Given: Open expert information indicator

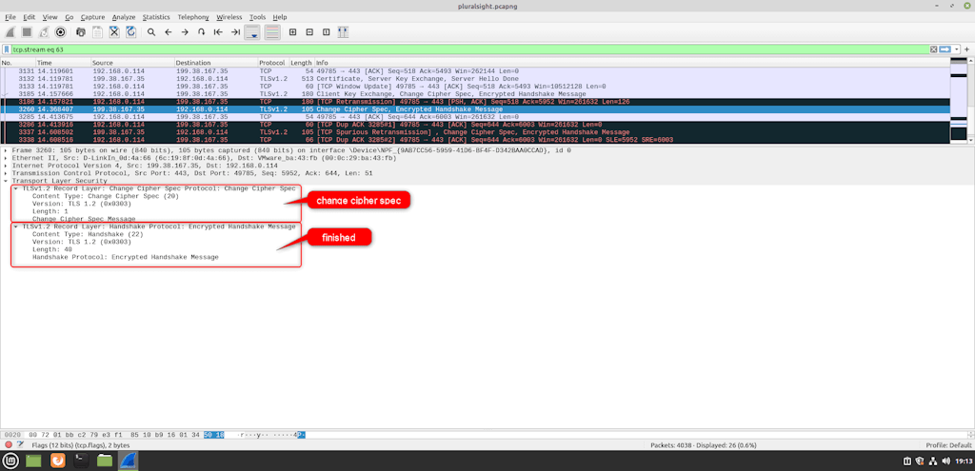Looking at the screenshot, I should 9,445.
